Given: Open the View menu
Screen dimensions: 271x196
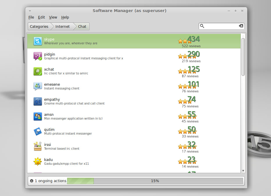Looking at the screenshot, I should point(53,17).
